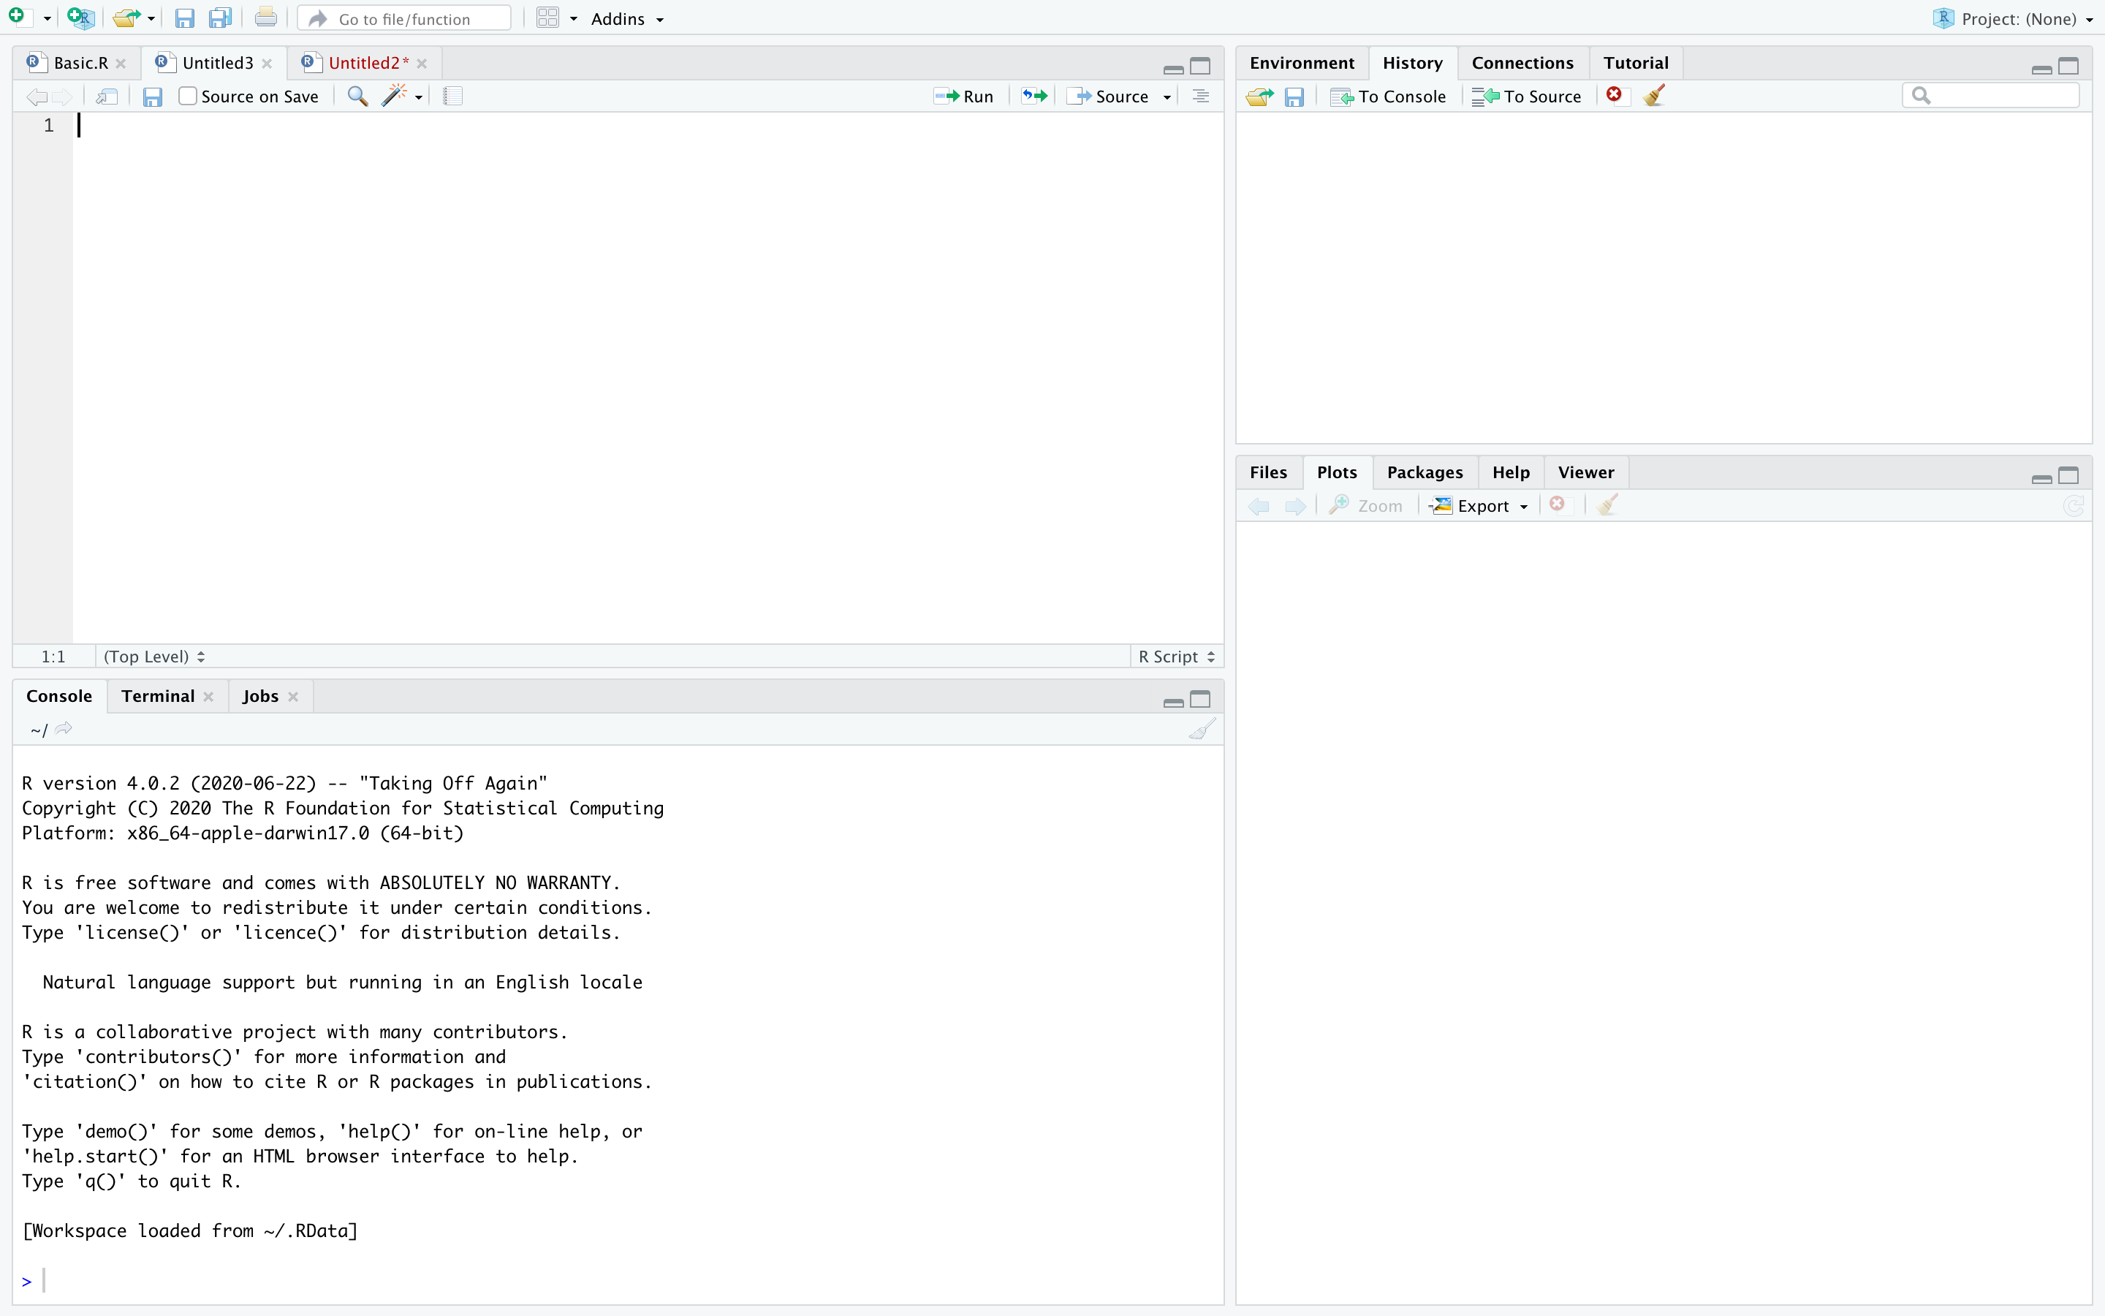Switch to the Packages tab
The image size is (2105, 1316).
click(x=1424, y=472)
